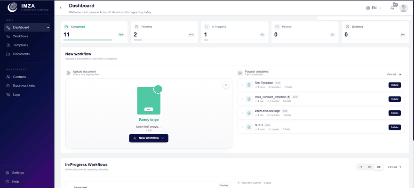Click the Documents folder icon
414x188 pixels.
8,54
